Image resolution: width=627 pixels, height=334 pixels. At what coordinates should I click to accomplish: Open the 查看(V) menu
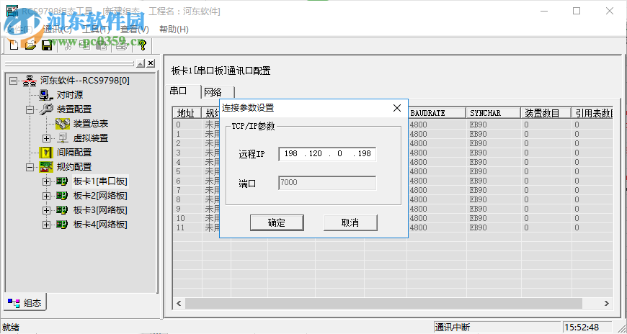point(135,30)
